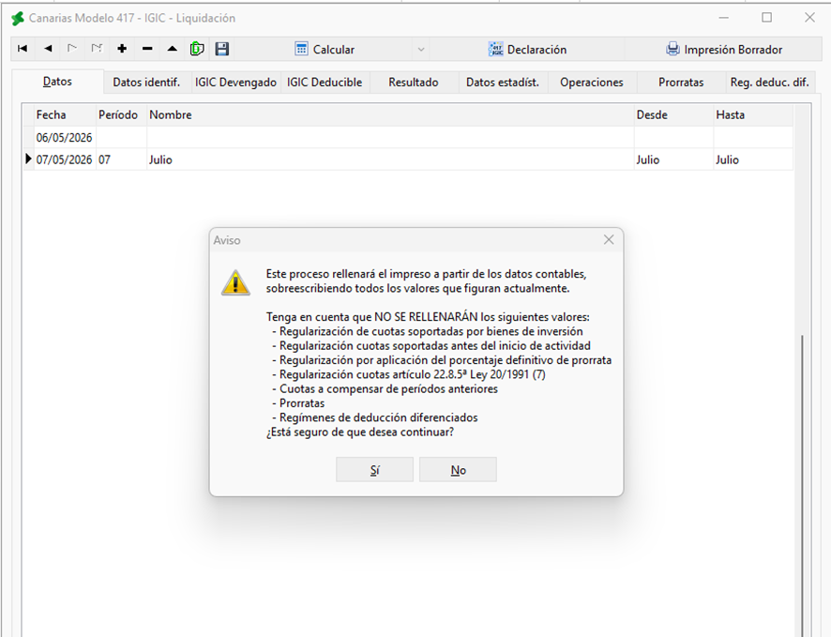The width and height of the screenshot is (831, 637).
Task: Open the Declaración toolbar button
Action: coord(527,50)
